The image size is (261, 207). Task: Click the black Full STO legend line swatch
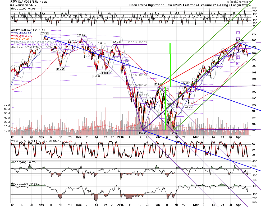(12, 141)
